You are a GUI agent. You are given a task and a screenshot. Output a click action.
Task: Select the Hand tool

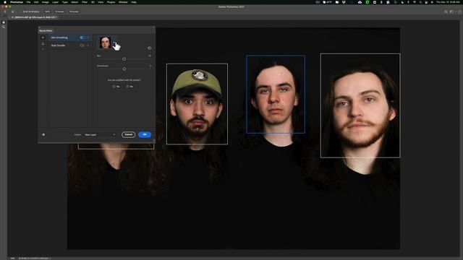pos(4,22)
